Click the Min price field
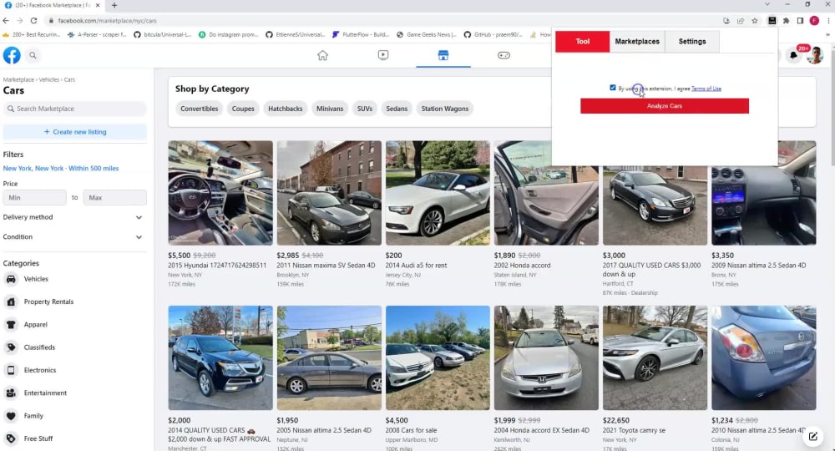This screenshot has height=451, width=835. click(34, 198)
